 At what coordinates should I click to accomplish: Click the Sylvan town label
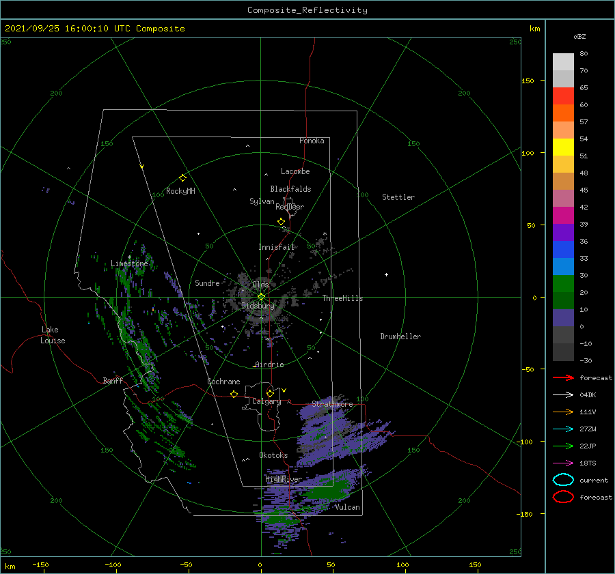tap(262, 201)
